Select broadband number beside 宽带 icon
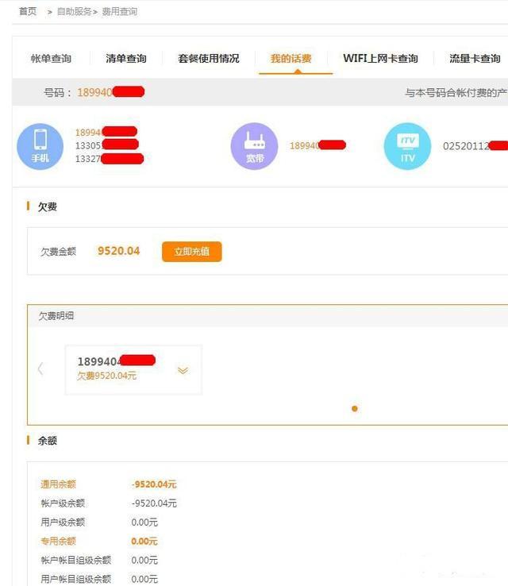 pyautogui.click(x=317, y=145)
